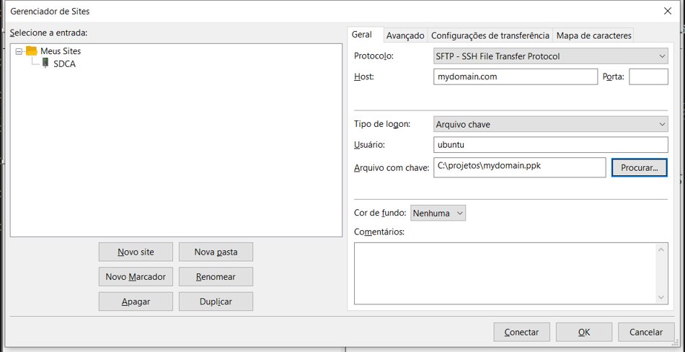Click the Procurar... button
Screen dimensions: 685x352
(x=640, y=167)
